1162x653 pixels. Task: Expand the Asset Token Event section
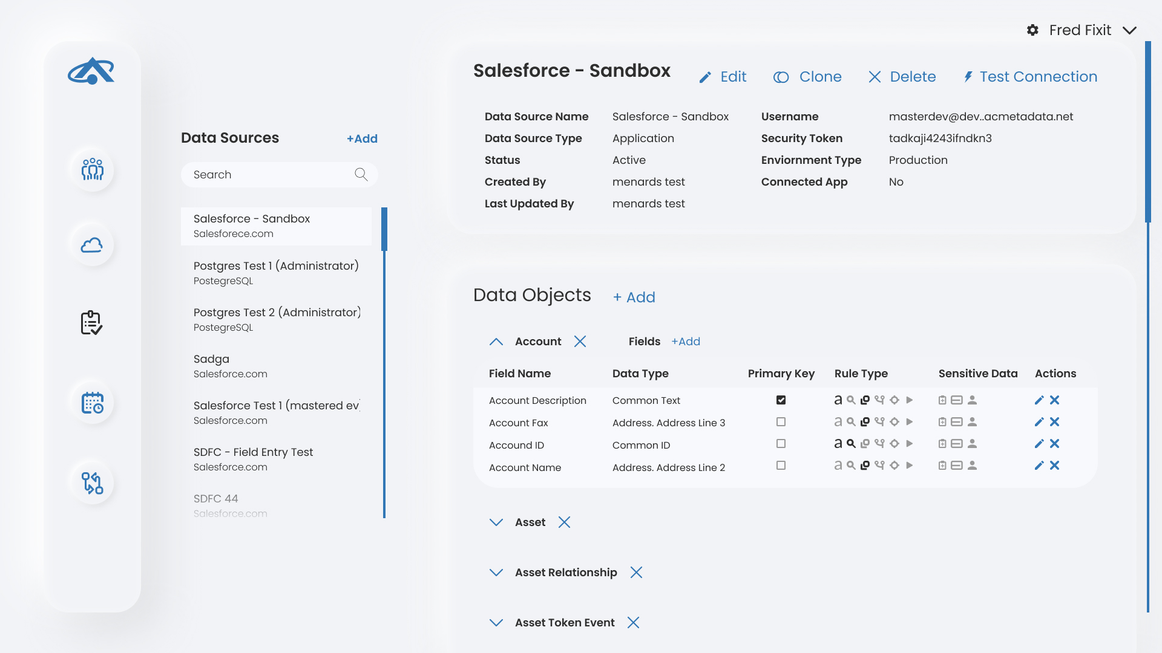[x=496, y=622]
